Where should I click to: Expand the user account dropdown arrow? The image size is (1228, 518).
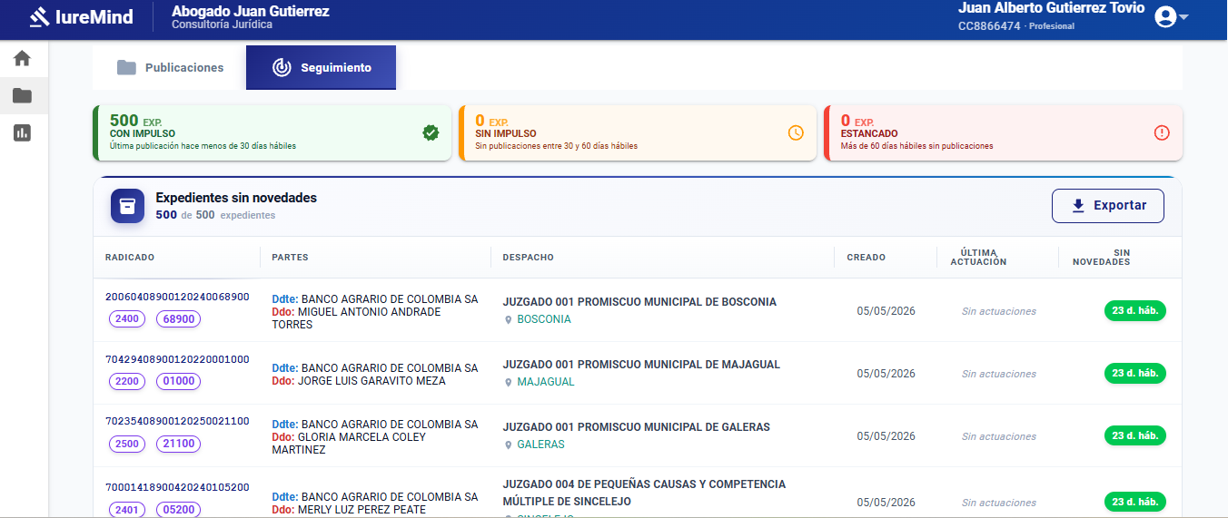(x=1184, y=17)
